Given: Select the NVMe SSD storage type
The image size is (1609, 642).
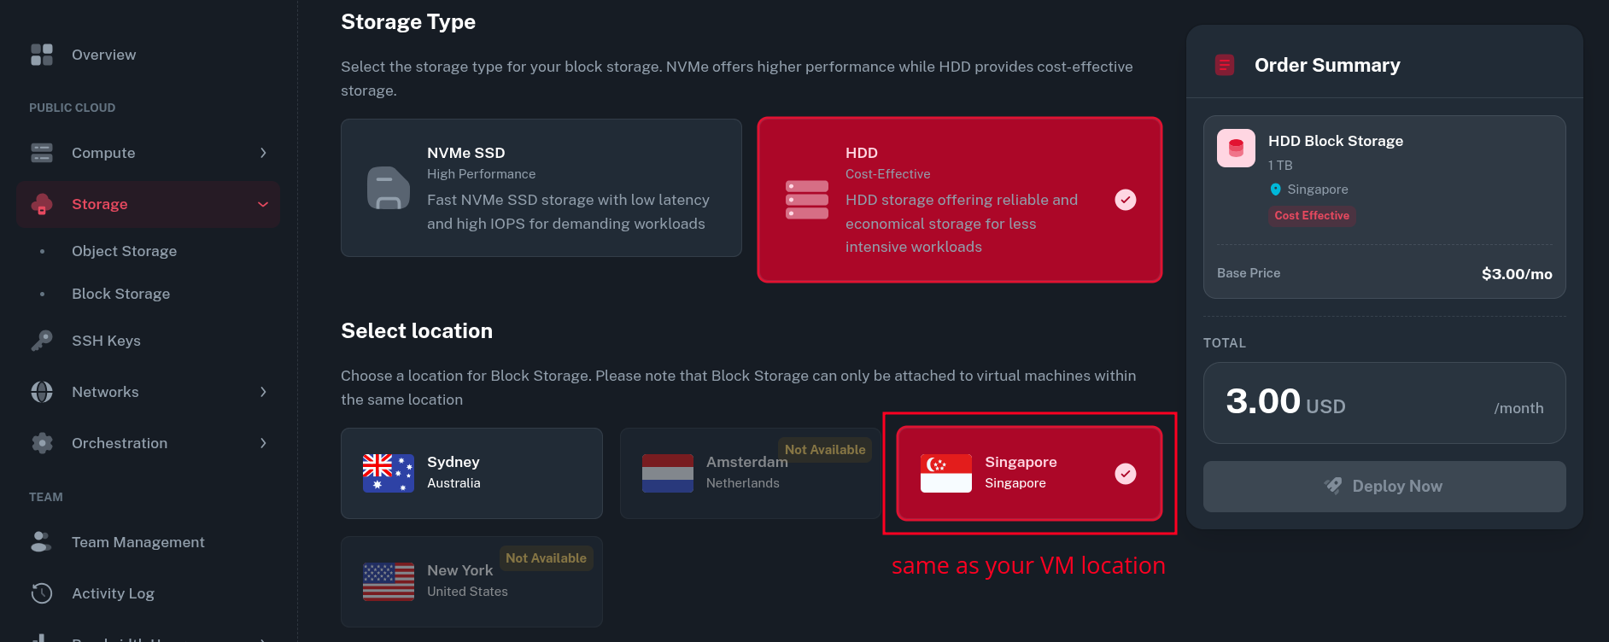Looking at the screenshot, I should [x=541, y=188].
